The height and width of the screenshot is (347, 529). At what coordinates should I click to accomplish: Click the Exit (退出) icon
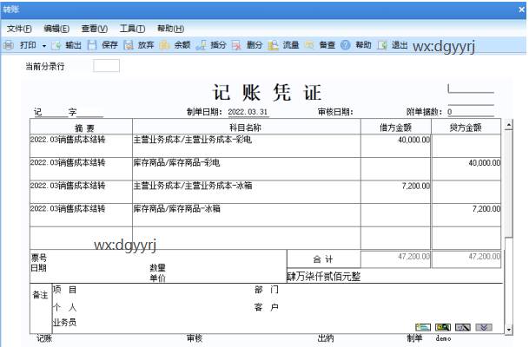tap(382, 45)
